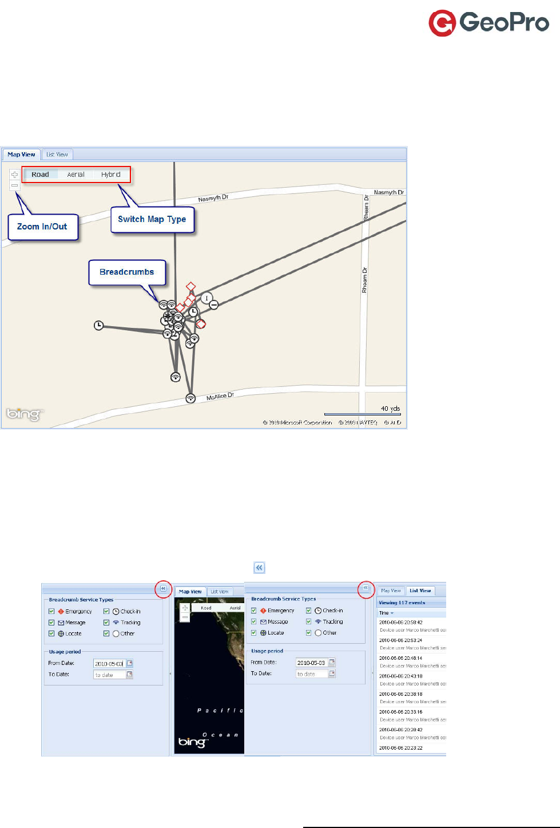The height and width of the screenshot is (828, 560).
Task: Zoom out with the minus button on road map
Action: pos(15,185)
